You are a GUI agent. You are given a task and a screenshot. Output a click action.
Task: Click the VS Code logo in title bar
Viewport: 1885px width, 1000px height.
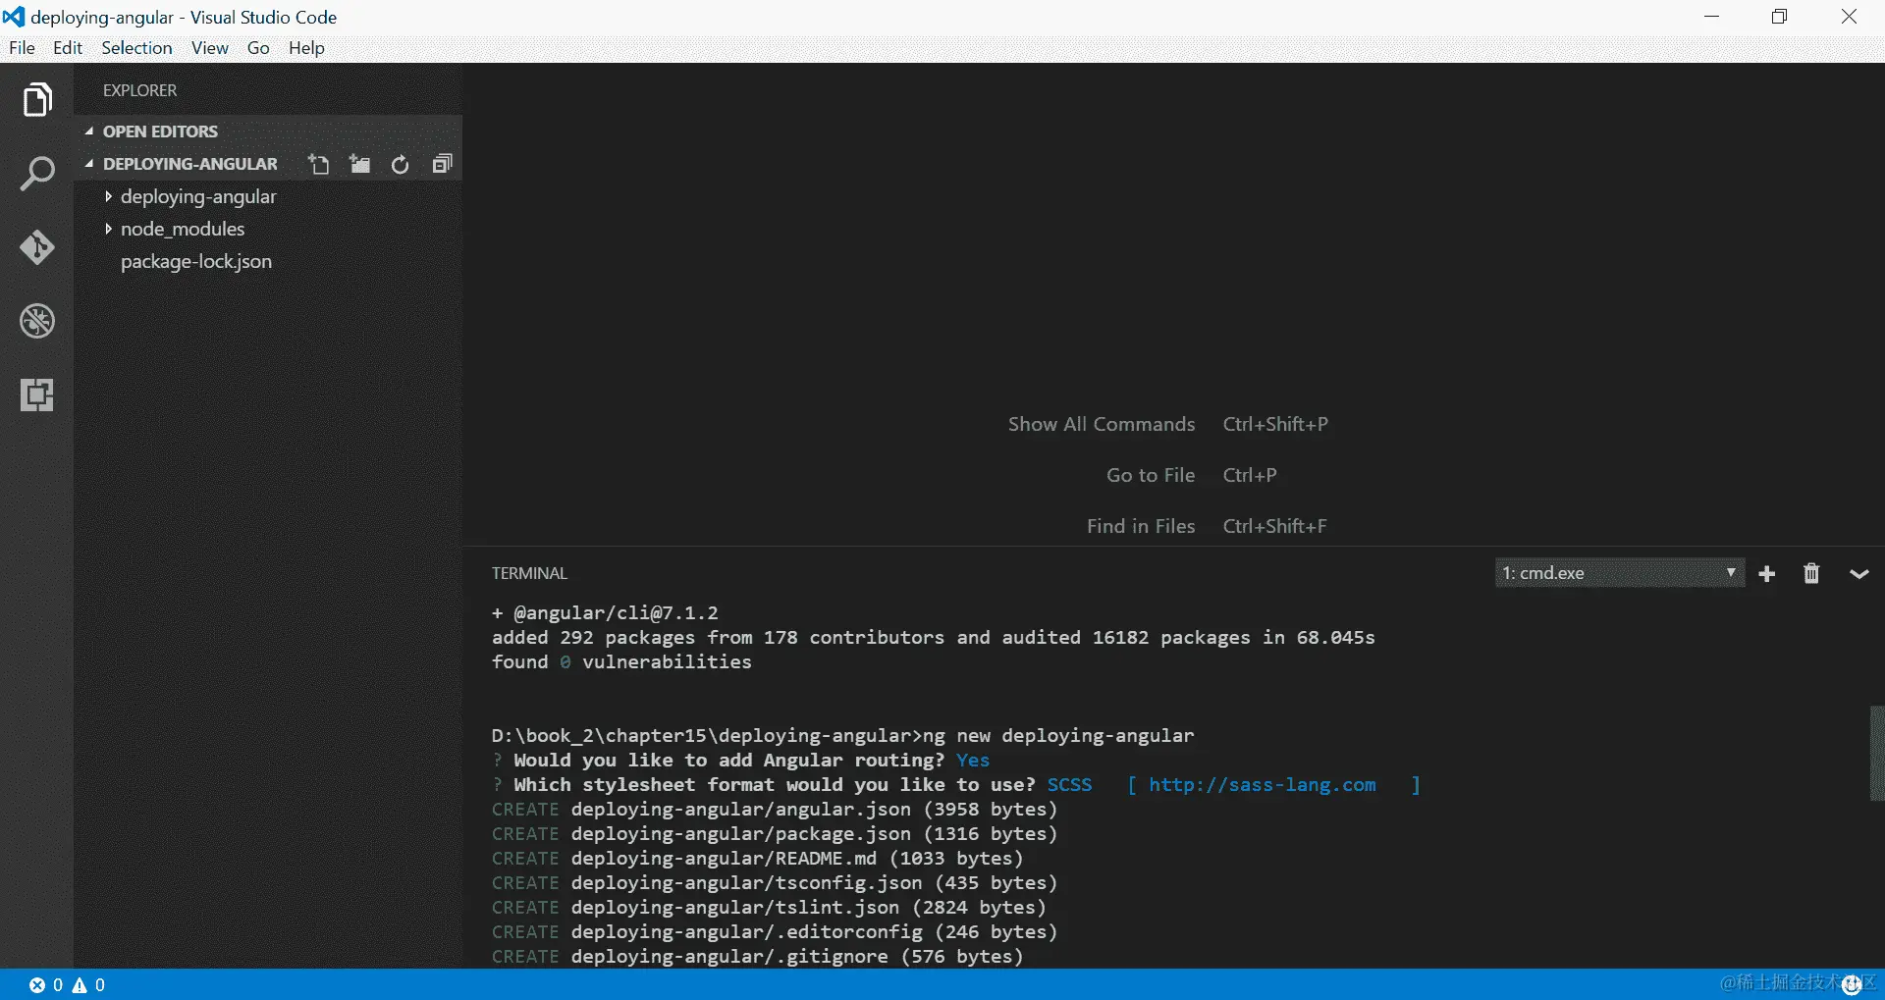coord(14,17)
